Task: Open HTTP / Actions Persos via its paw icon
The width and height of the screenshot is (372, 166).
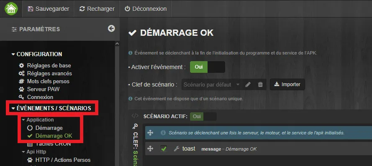Action: pos(30,160)
